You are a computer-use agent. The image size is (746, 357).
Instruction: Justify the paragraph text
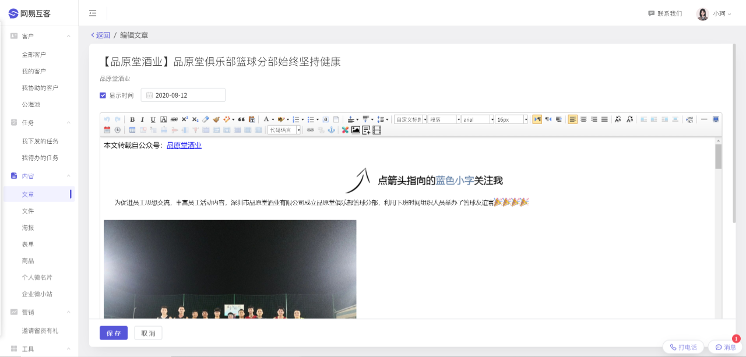click(604, 119)
